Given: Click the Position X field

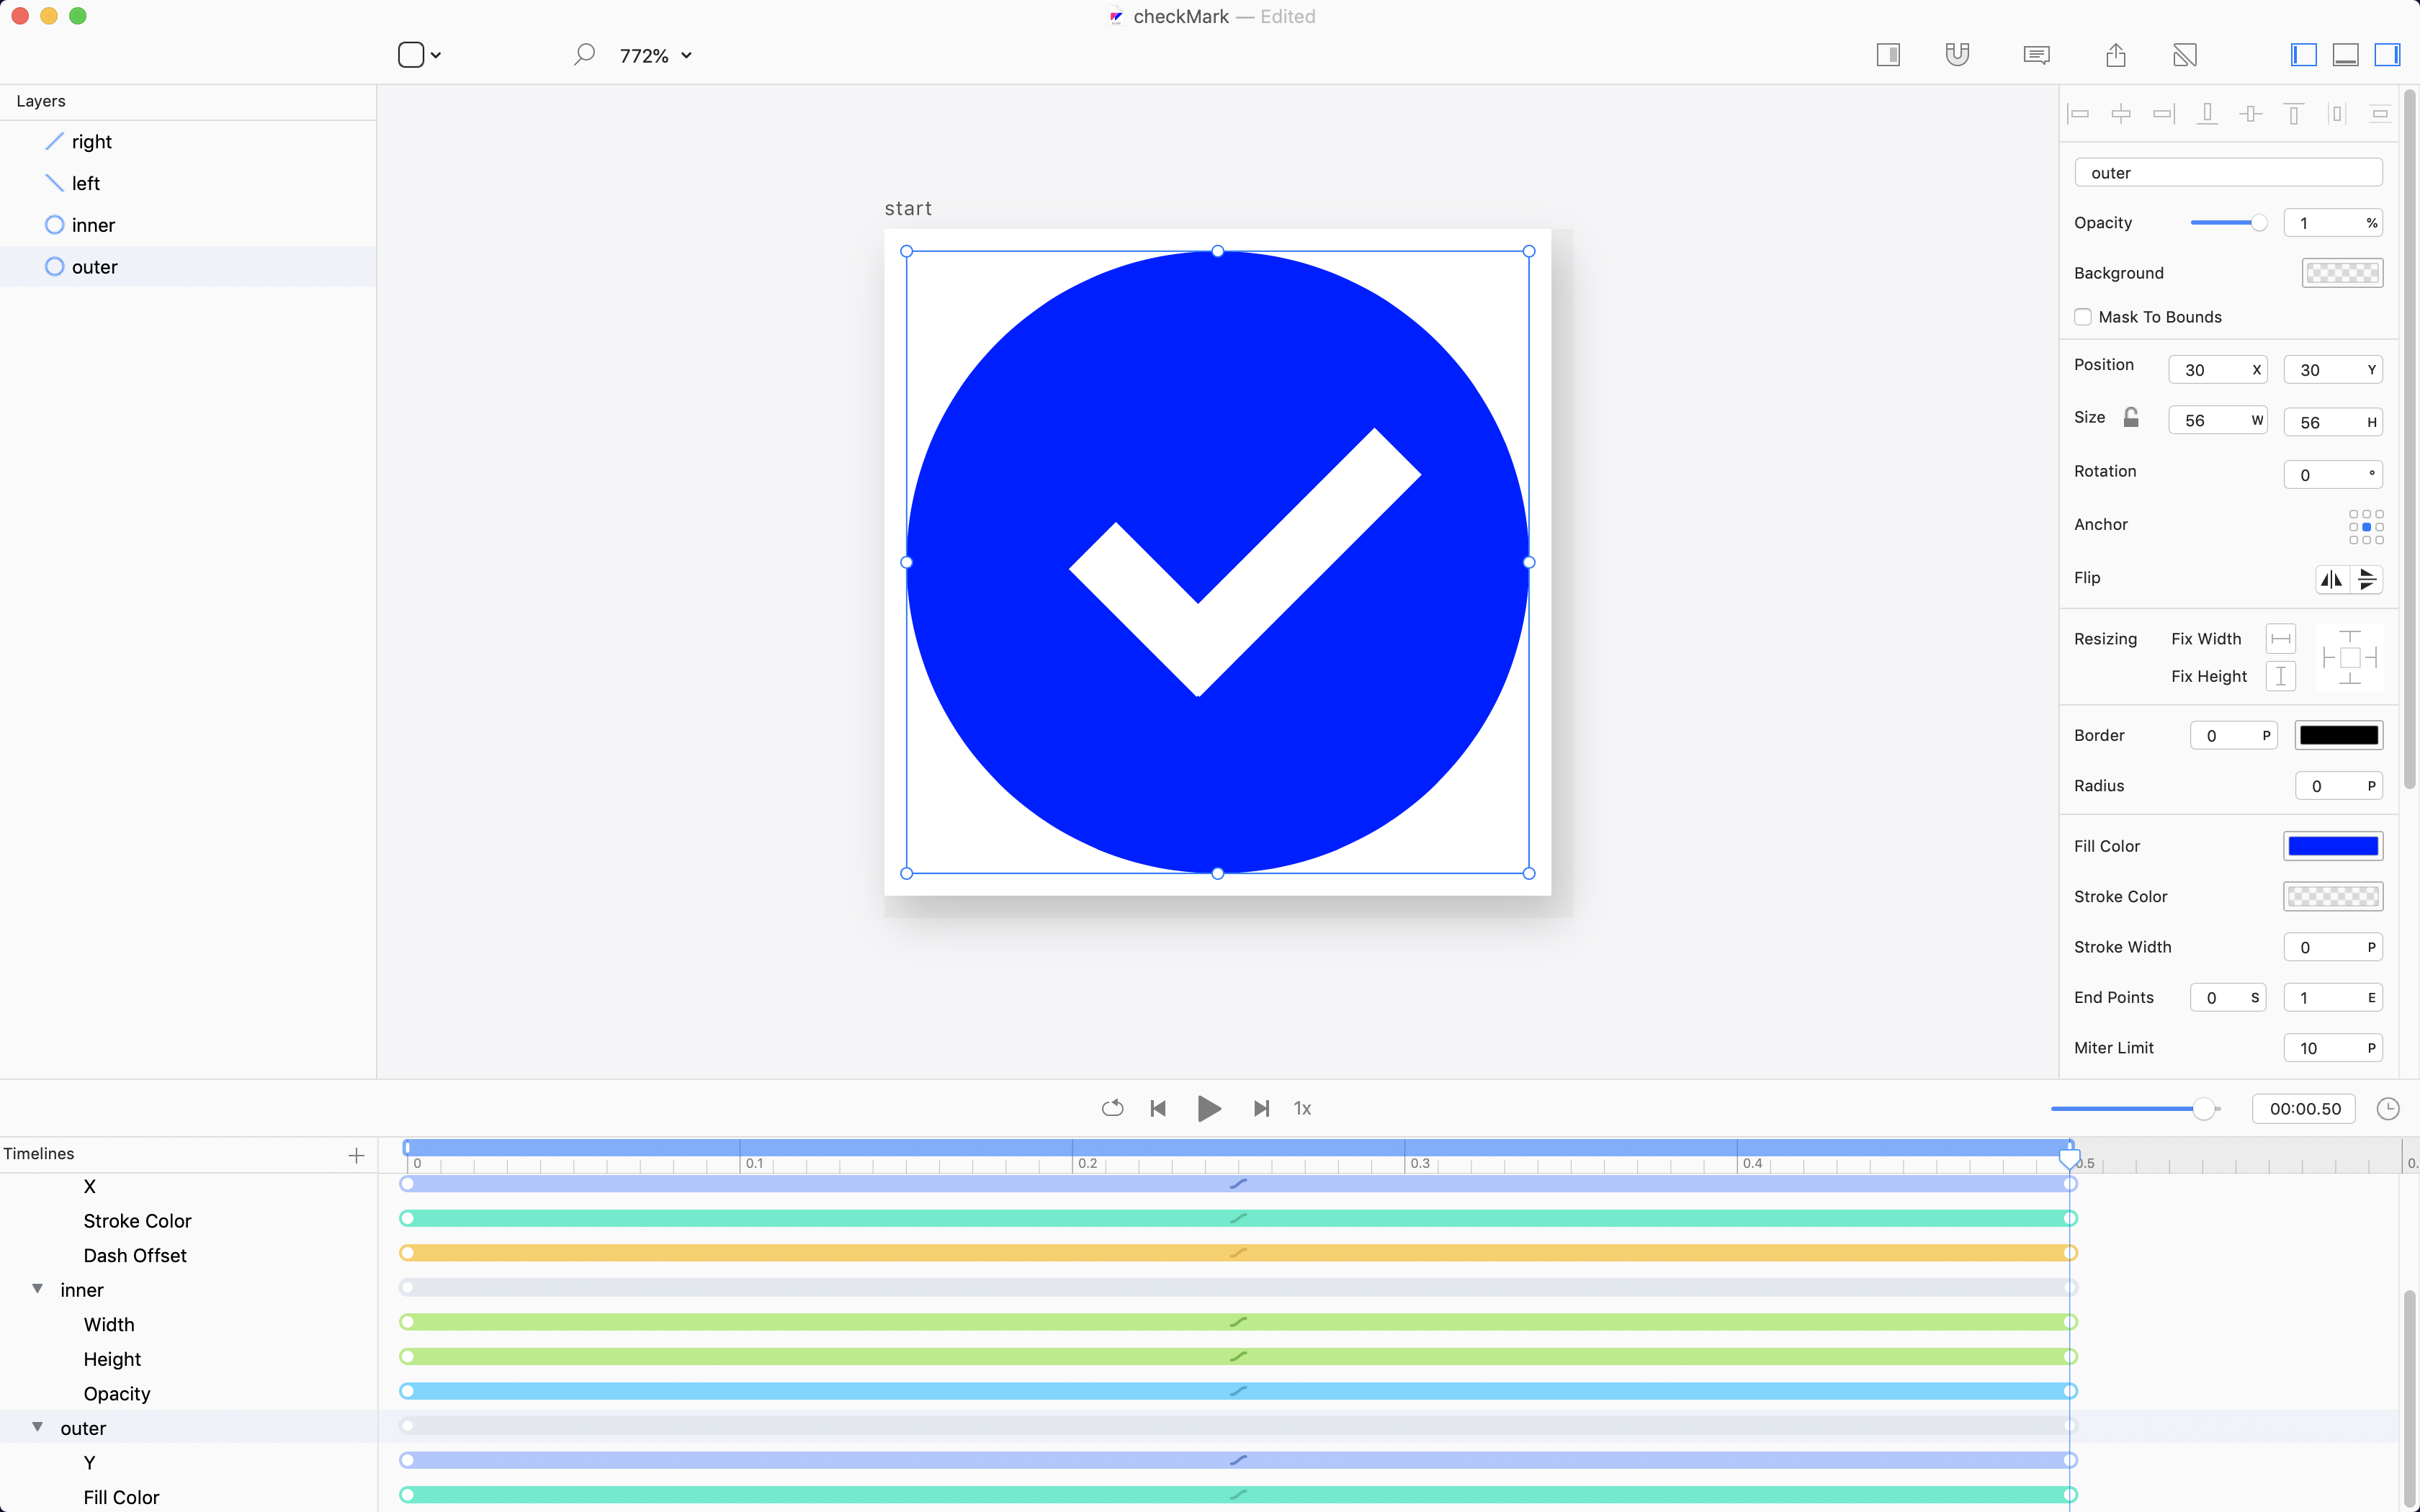Looking at the screenshot, I should pyautogui.click(x=2217, y=370).
